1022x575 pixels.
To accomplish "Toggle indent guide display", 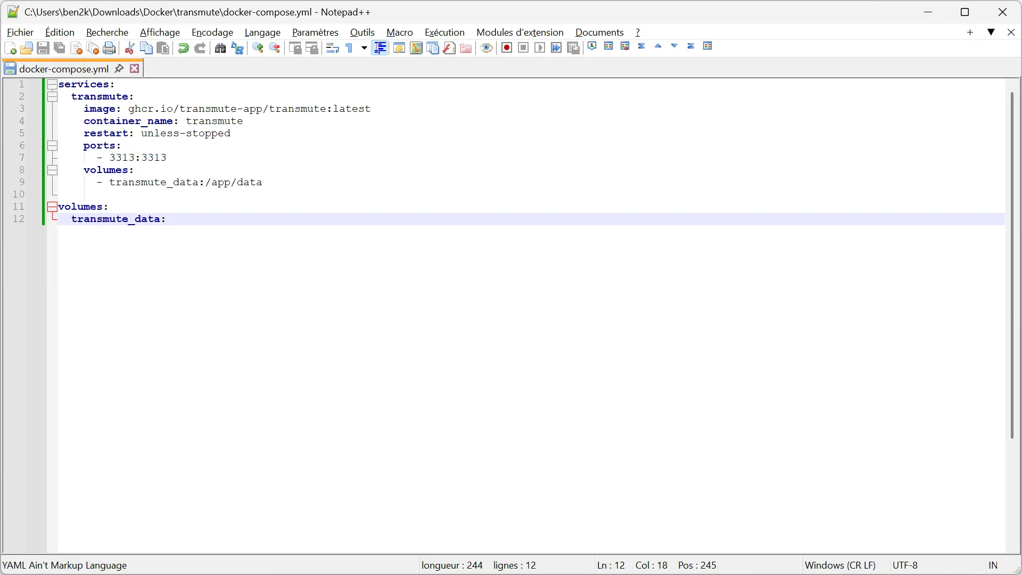I will (380, 48).
